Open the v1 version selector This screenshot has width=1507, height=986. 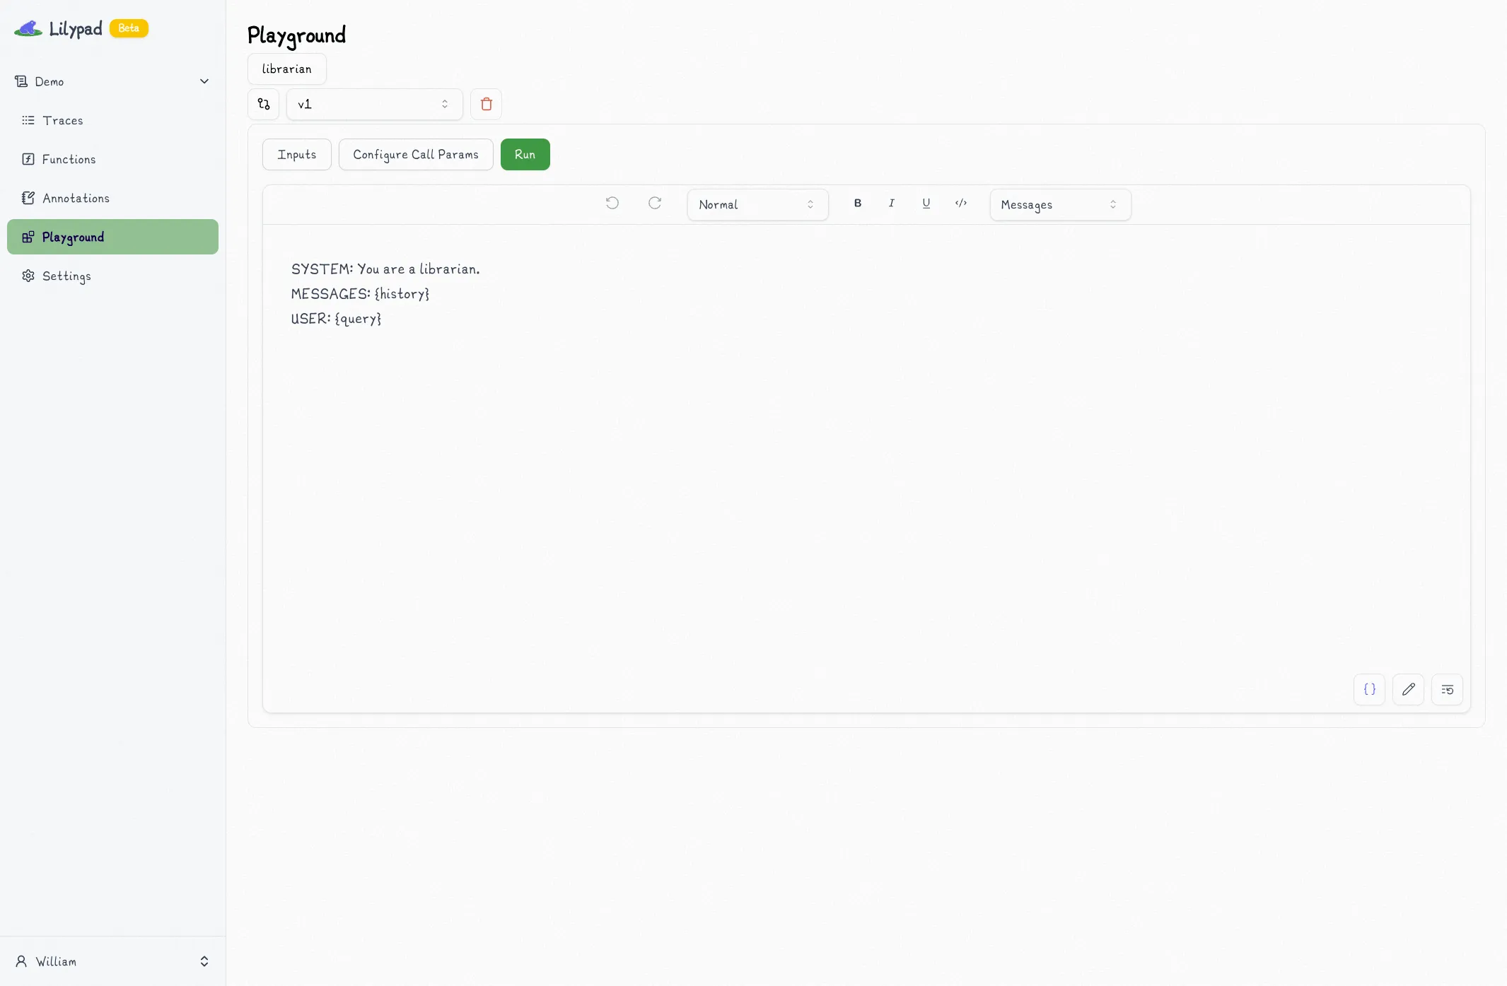pos(373,104)
